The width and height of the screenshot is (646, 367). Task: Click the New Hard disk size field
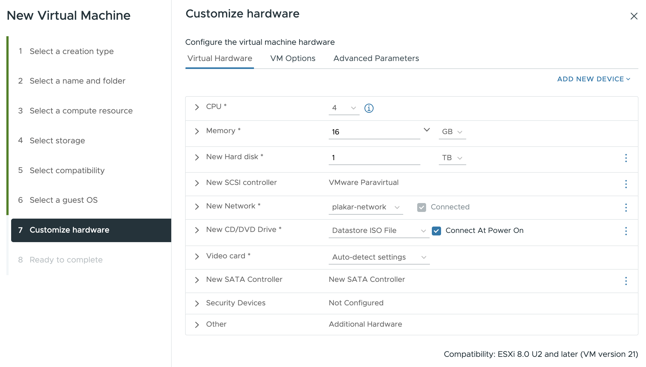click(375, 158)
